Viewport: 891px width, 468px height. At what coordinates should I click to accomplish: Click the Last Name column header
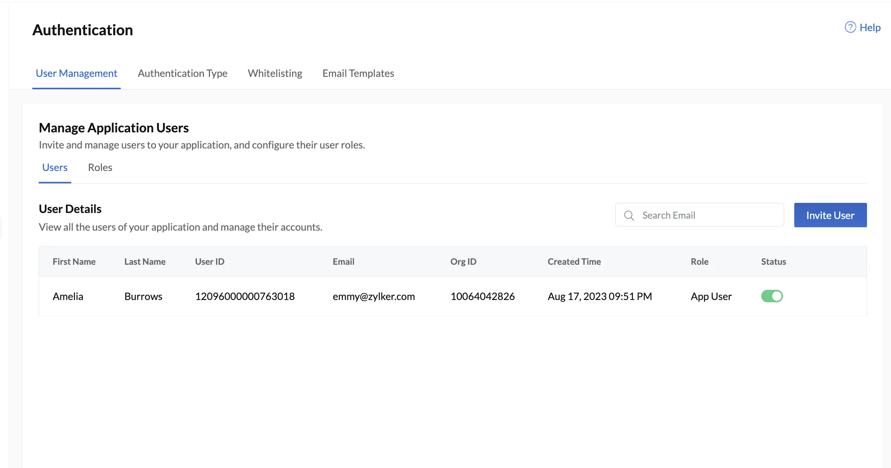click(145, 261)
